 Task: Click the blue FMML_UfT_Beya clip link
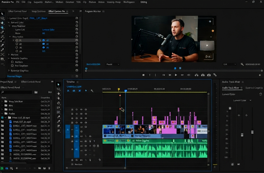coord(38,18)
